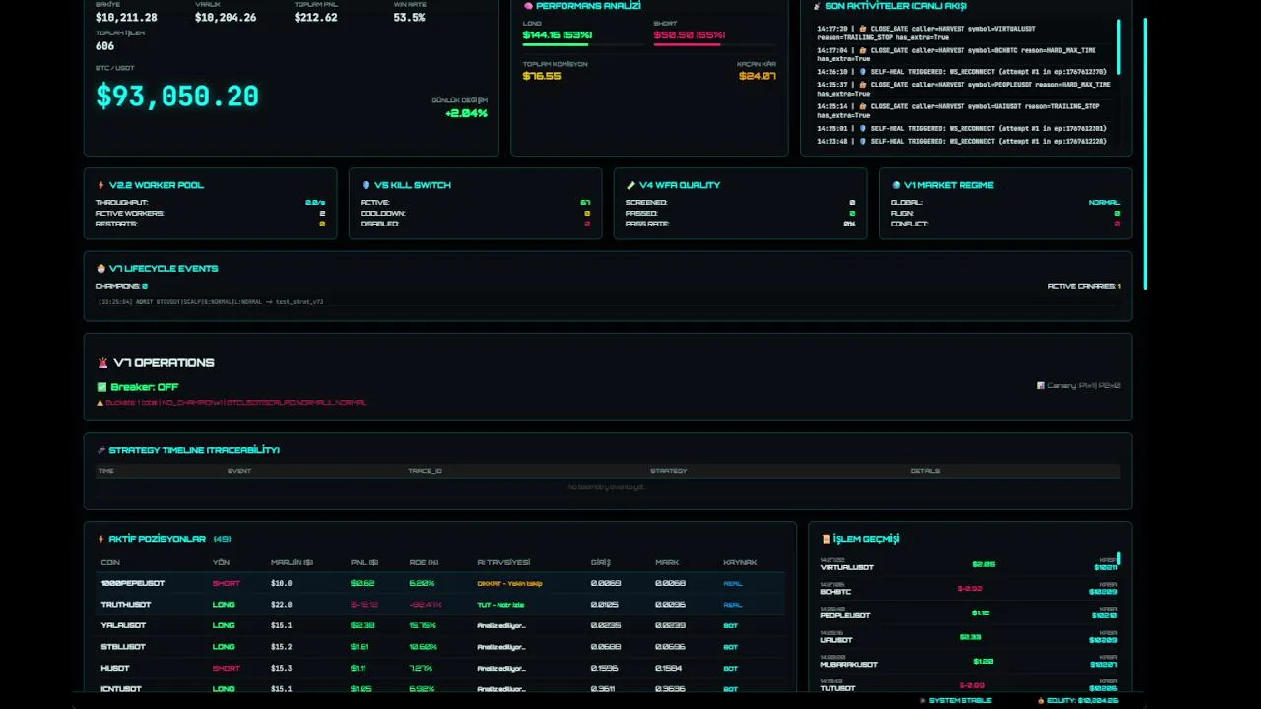Sort positions by the PNL ($) column header
Image resolution: width=1261 pixels, height=709 pixels.
pyautogui.click(x=365, y=562)
